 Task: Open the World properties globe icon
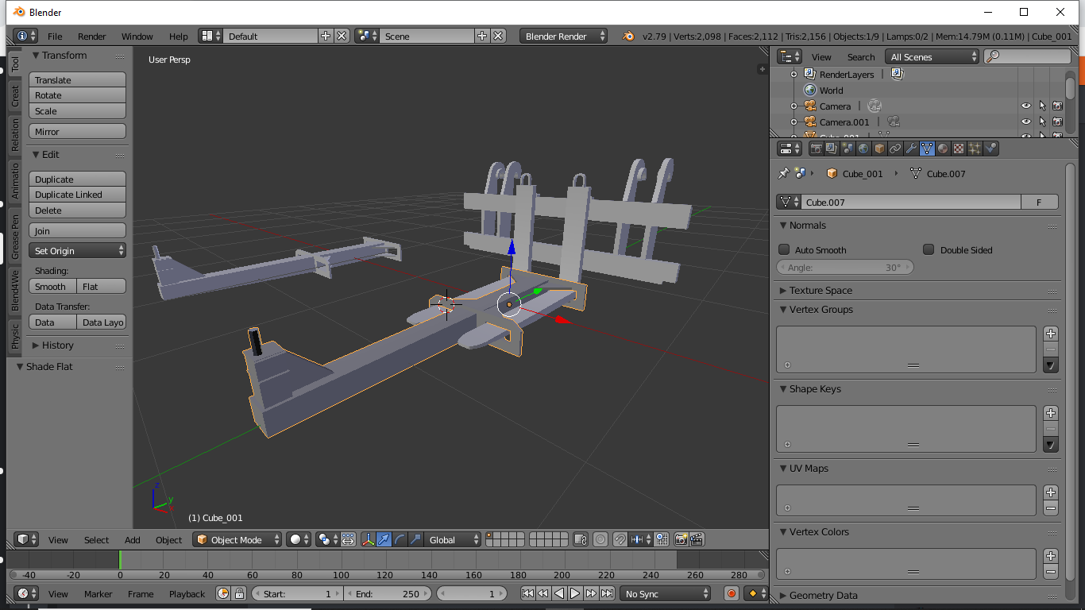coord(863,149)
